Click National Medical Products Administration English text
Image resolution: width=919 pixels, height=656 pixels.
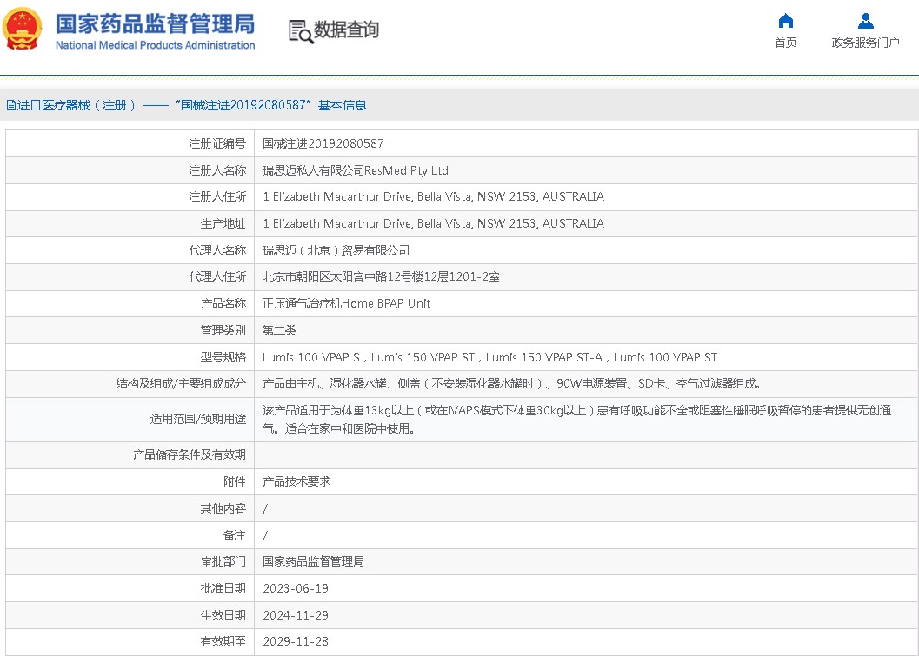click(155, 45)
